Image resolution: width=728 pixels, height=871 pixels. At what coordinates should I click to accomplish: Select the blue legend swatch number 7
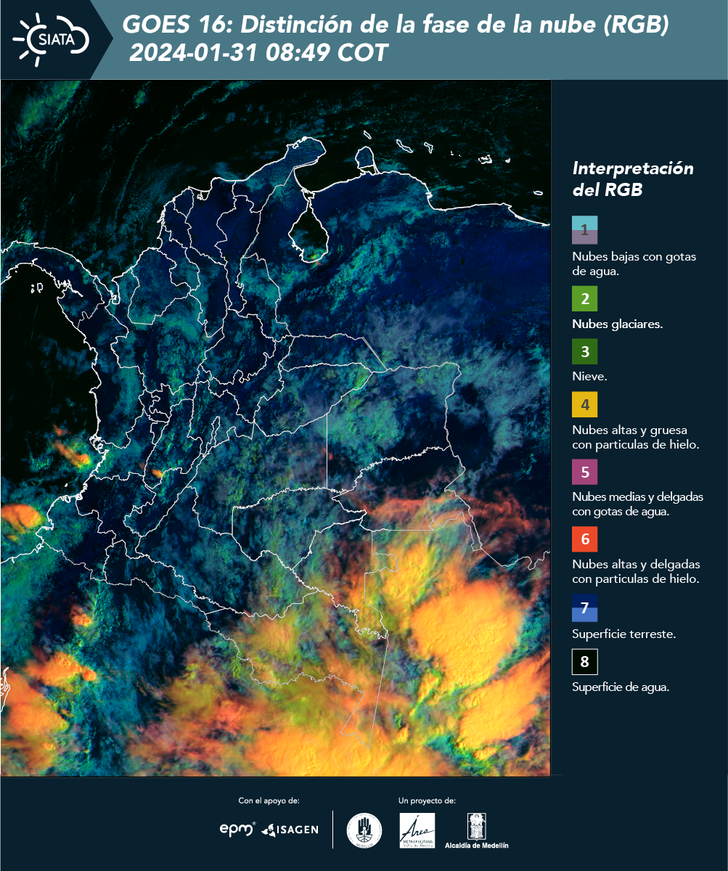[x=584, y=608]
